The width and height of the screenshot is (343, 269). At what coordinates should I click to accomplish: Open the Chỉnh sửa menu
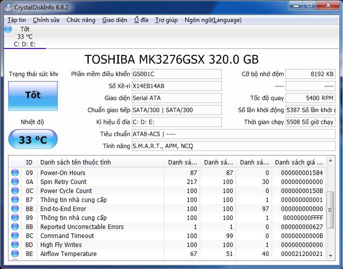point(46,20)
